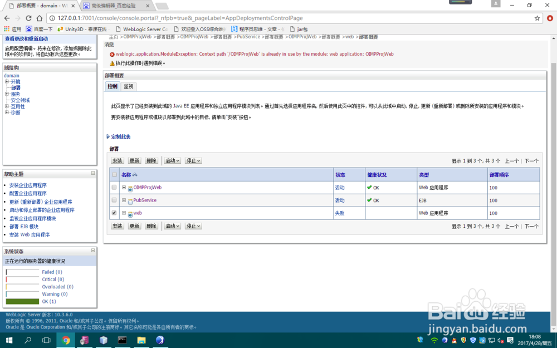Screen dimensions: 557x348
Task: Open taskbar search magnifier
Action: pos(28,340)
